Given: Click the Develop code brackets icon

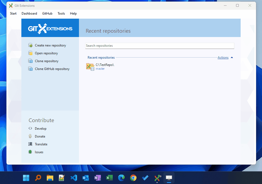Looking at the screenshot, I should coord(30,128).
